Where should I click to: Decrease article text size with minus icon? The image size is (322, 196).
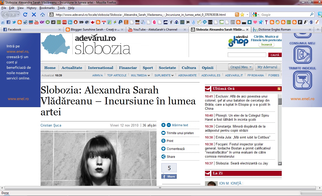coord(169,125)
